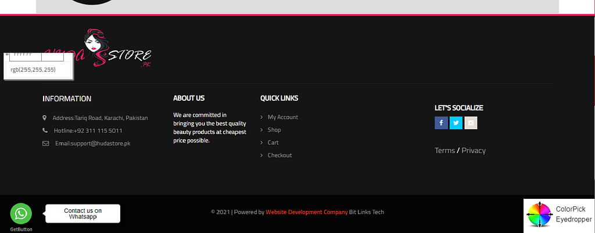Click the green WhatsApp chat icon
The image size is (595, 233).
point(21,213)
